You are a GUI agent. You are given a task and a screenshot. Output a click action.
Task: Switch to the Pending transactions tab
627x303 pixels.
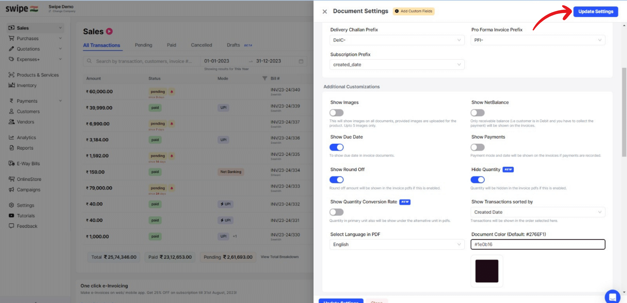point(143,45)
